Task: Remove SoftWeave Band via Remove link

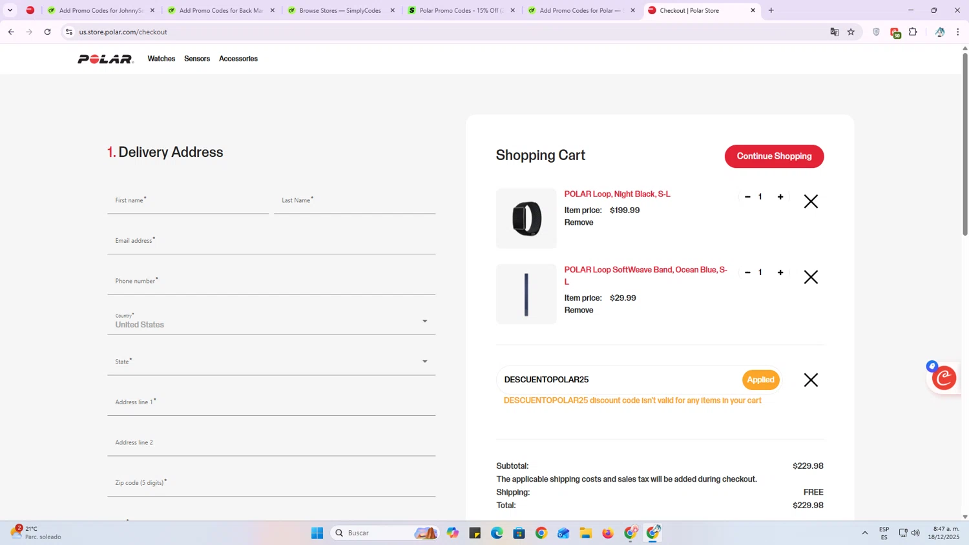Action: coord(579,310)
